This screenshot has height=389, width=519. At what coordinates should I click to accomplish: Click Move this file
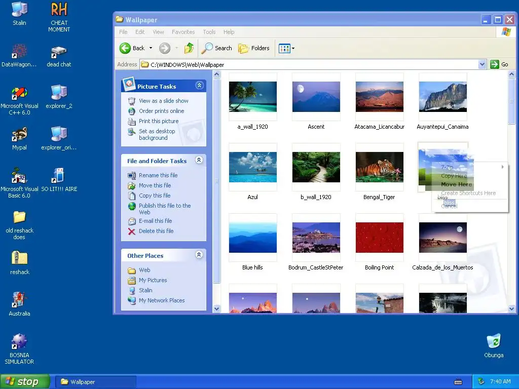point(155,185)
